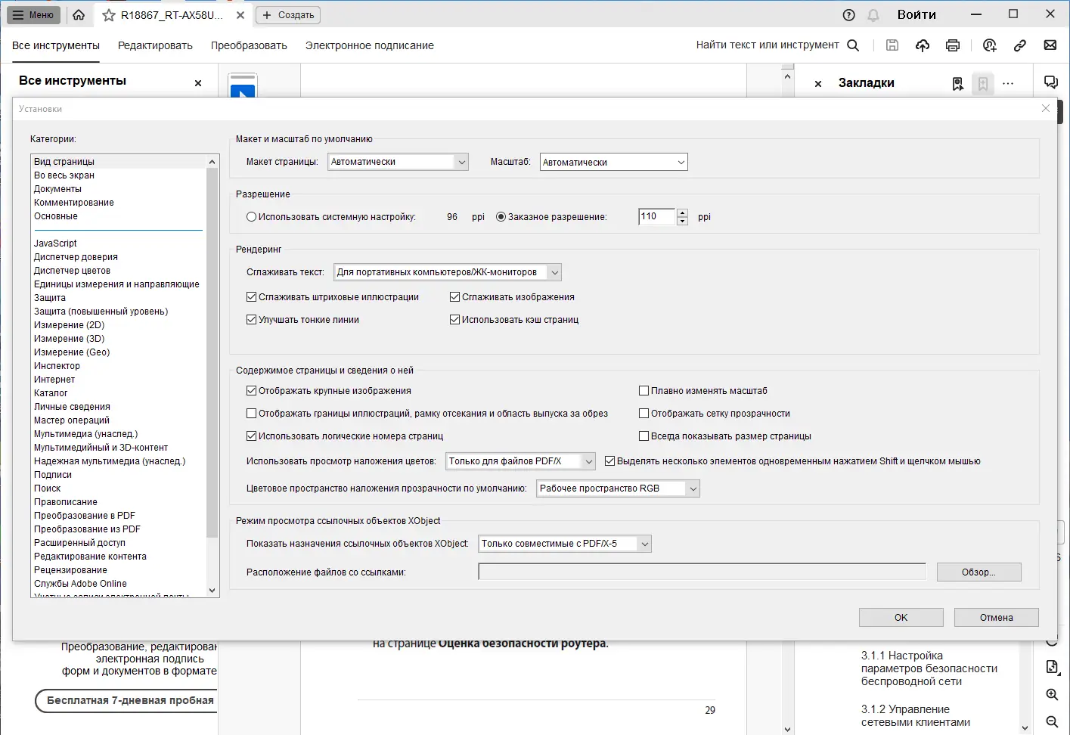
Task: Send document by email envelope icon
Action: (x=1050, y=45)
